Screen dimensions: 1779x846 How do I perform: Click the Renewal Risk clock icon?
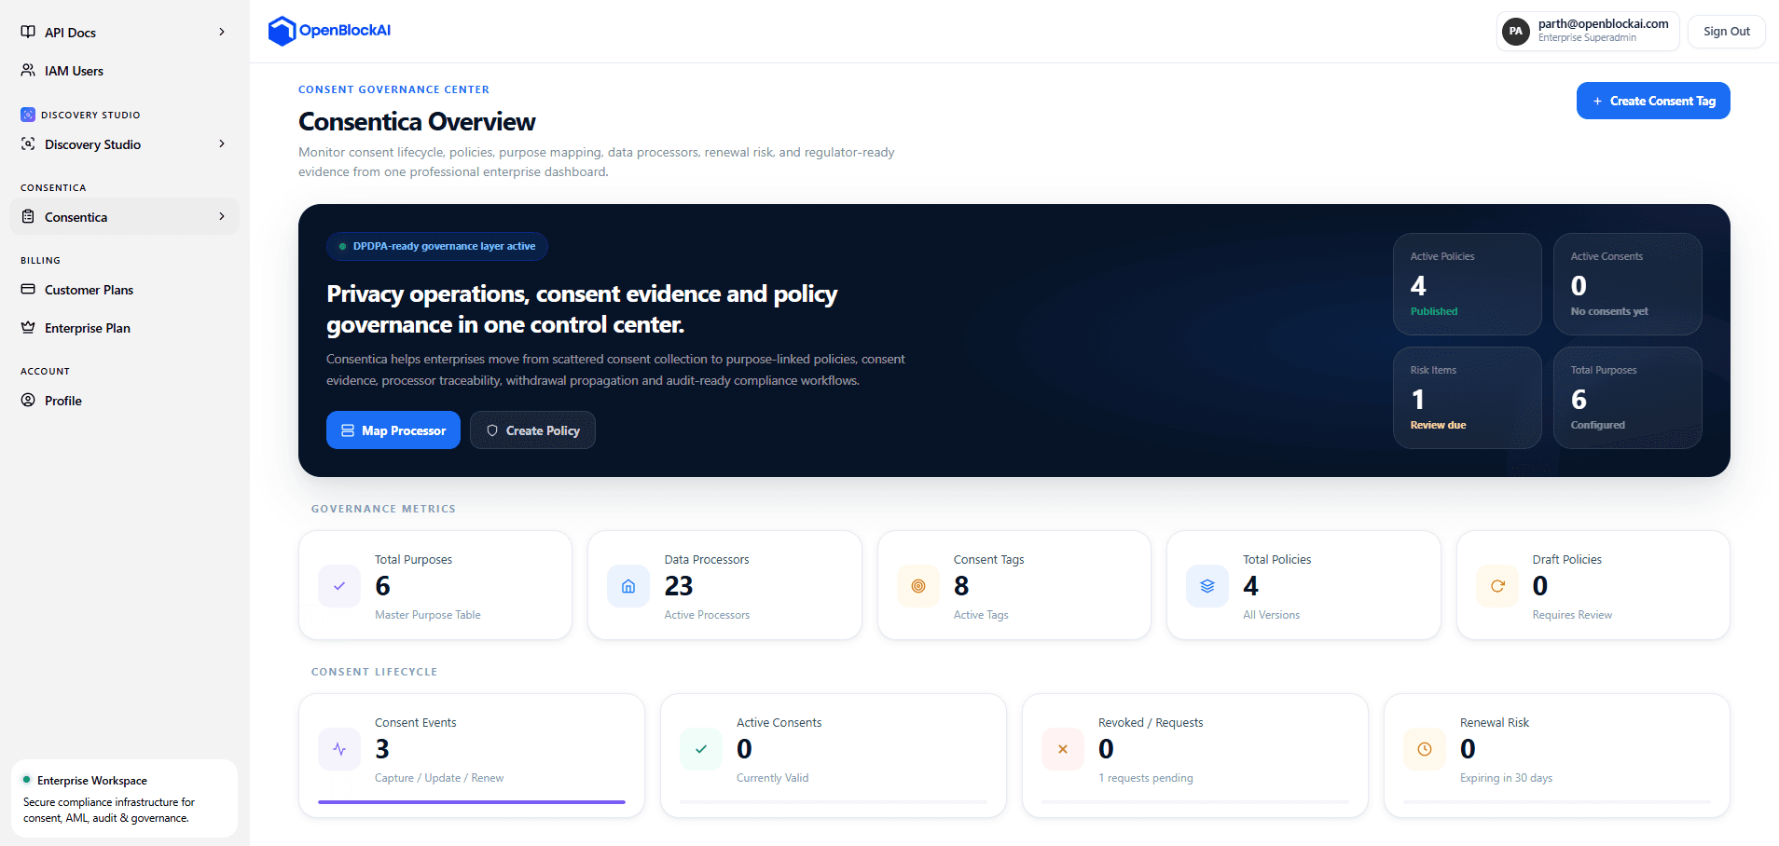tap(1425, 749)
